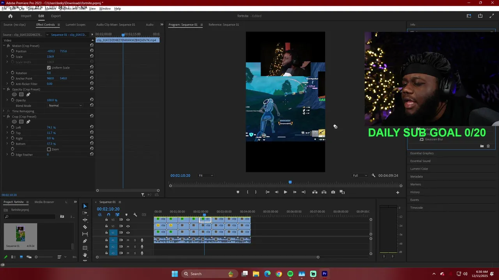Image resolution: width=499 pixels, height=280 pixels.
Task: Open the Essential Graphics panel
Action: click(422, 153)
